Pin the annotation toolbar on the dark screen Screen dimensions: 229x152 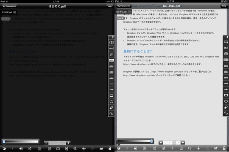(113, 38)
